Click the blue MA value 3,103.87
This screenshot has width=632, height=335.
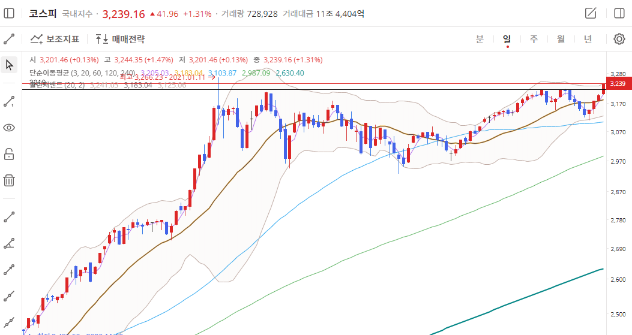coord(222,73)
